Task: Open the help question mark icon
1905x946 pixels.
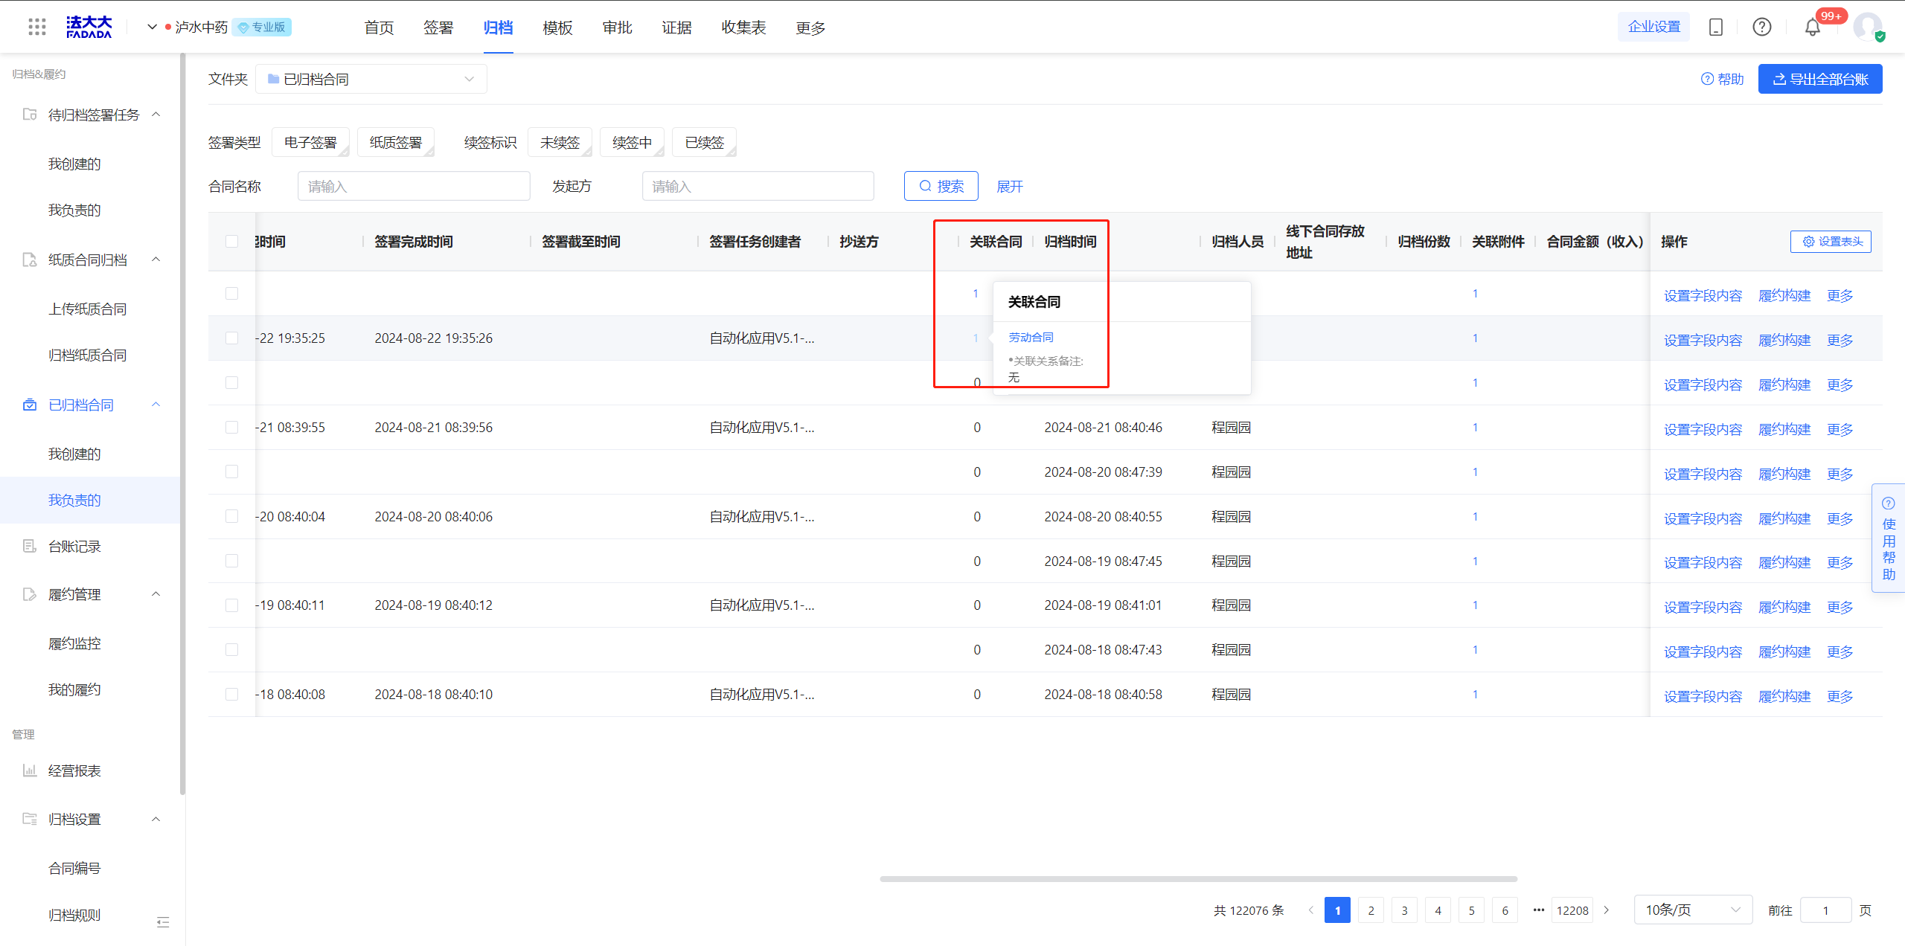Action: 1761,27
